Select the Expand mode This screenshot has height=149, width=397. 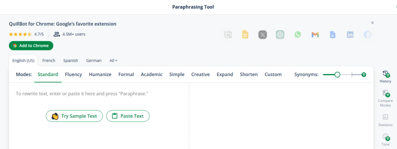(x=225, y=74)
